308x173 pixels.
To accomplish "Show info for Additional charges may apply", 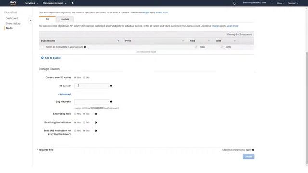I will tap(253, 150).
